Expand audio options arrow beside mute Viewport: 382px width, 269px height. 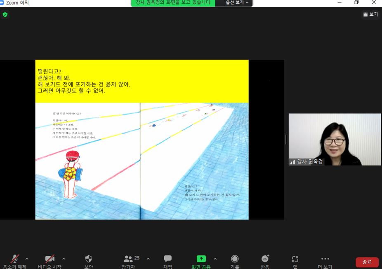click(27, 259)
